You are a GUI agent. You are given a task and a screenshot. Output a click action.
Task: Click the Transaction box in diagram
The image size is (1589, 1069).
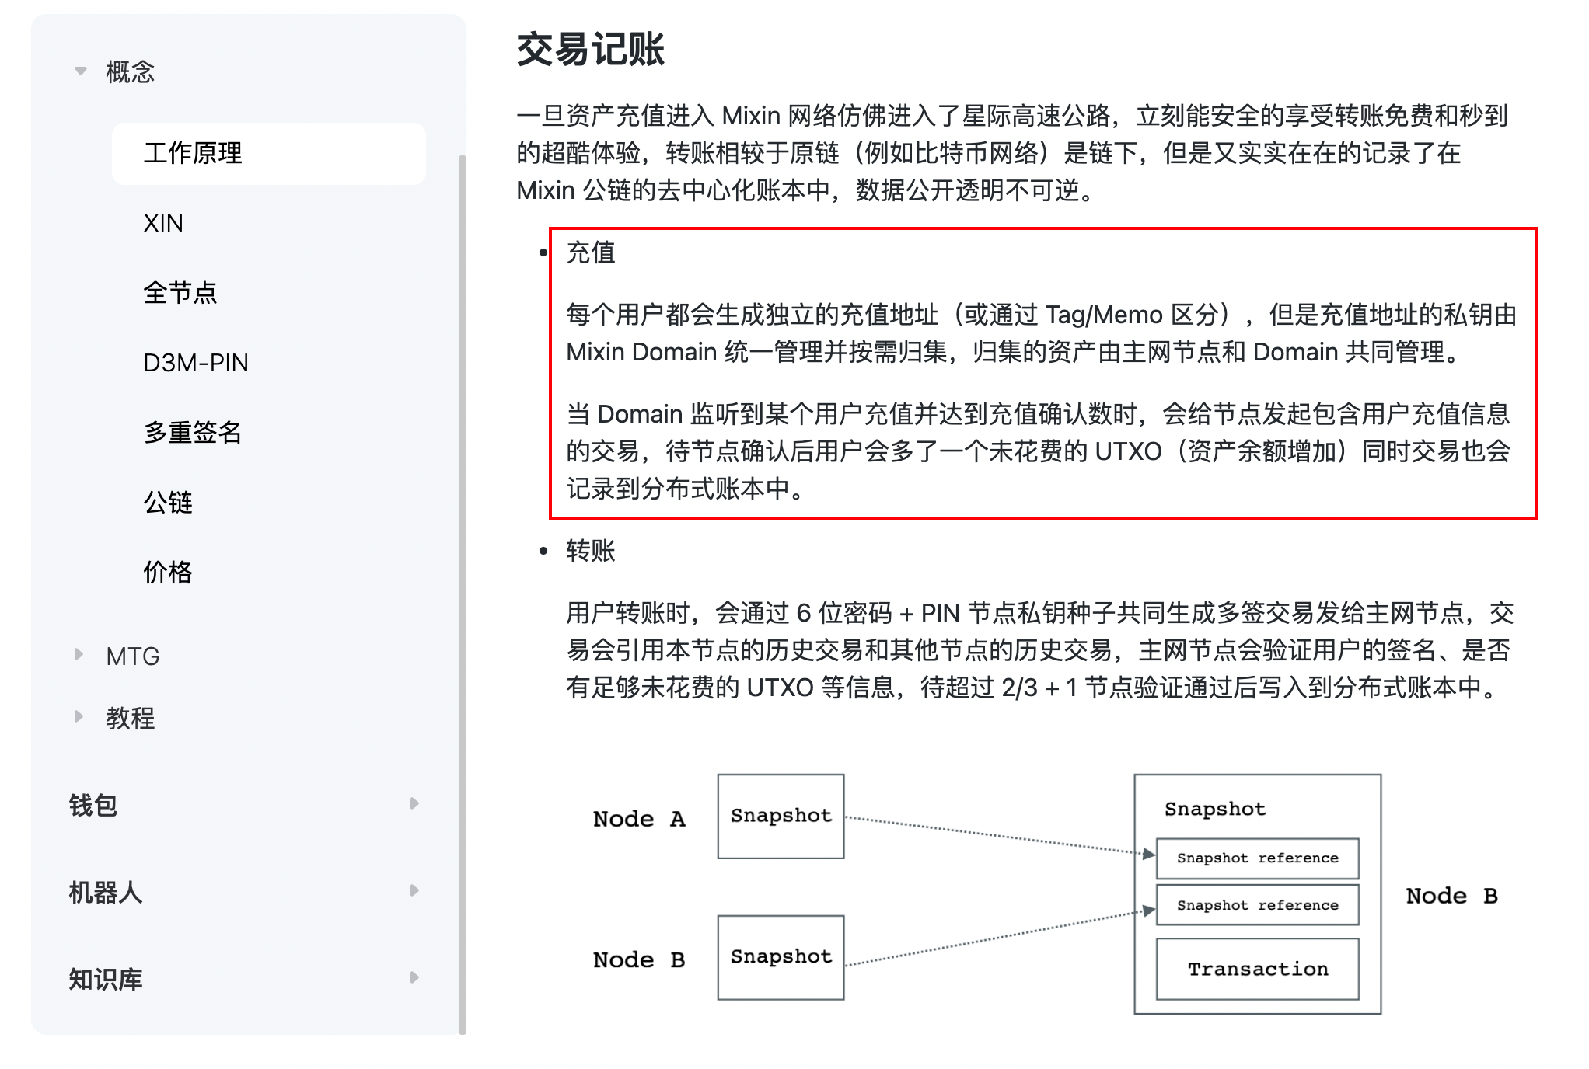tap(1257, 969)
